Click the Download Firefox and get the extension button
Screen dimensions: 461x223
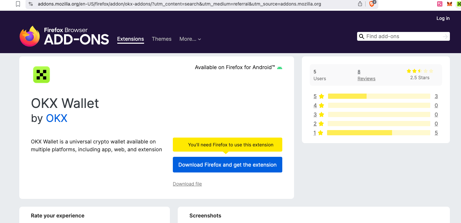[x=227, y=165]
